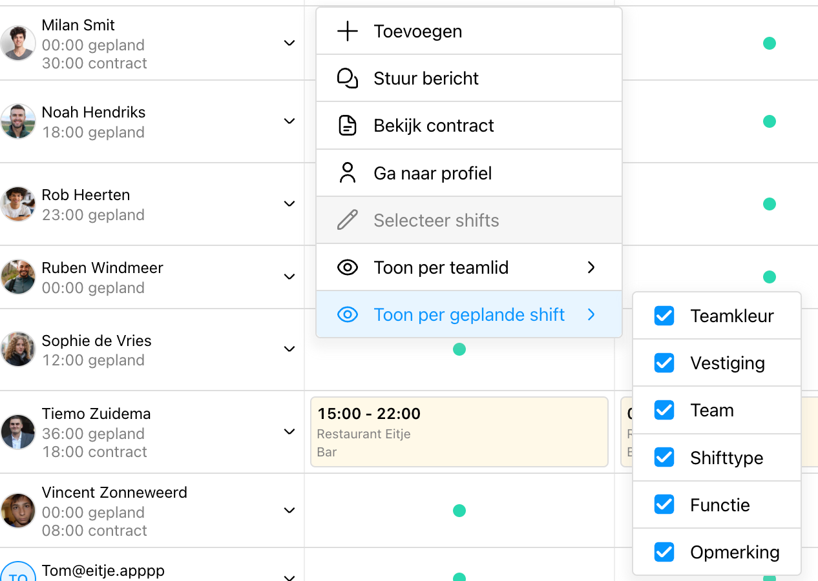Open Milan Smit's avatar photo
Image resolution: width=818 pixels, height=581 pixels.
(x=18, y=43)
